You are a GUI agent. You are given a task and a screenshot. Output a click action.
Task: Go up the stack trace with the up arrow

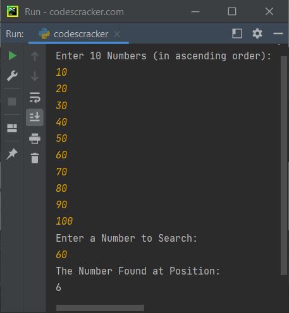point(35,56)
